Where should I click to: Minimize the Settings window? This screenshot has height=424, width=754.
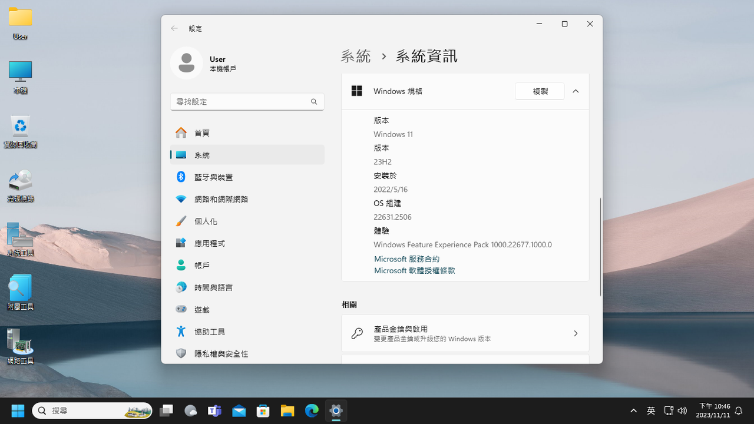(x=539, y=24)
